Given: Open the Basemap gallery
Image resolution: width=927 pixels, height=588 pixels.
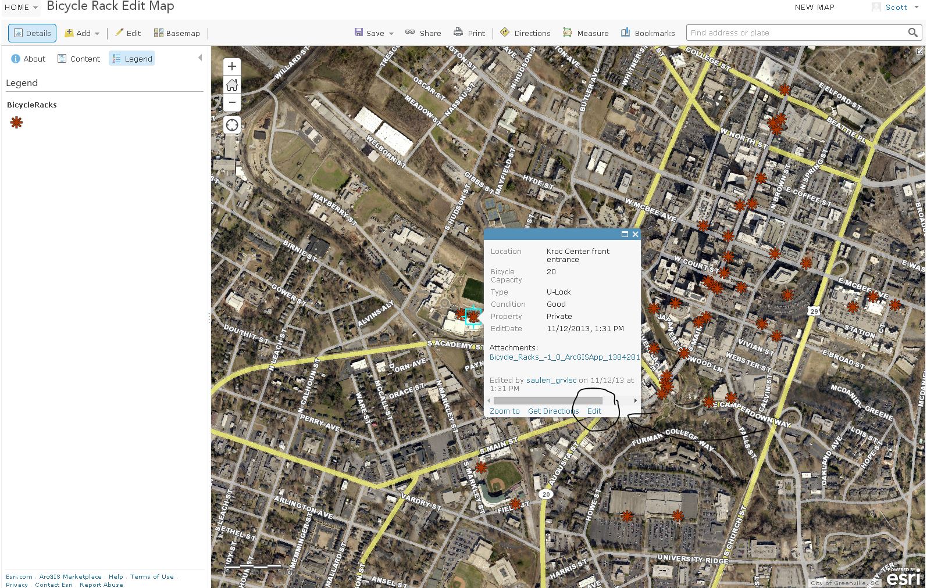Looking at the screenshot, I should point(177,33).
